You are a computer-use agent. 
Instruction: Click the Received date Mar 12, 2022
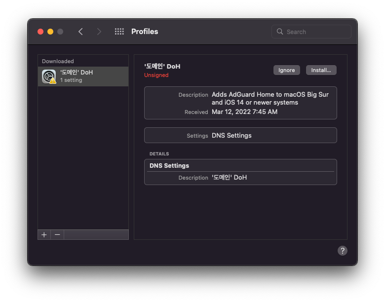click(244, 112)
